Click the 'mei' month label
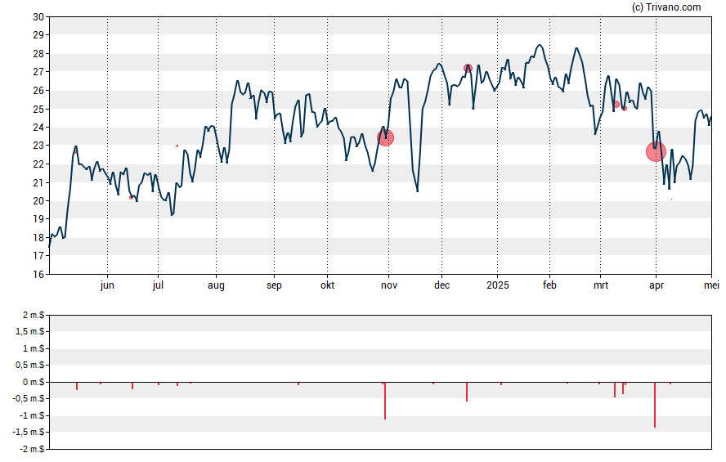 [711, 285]
